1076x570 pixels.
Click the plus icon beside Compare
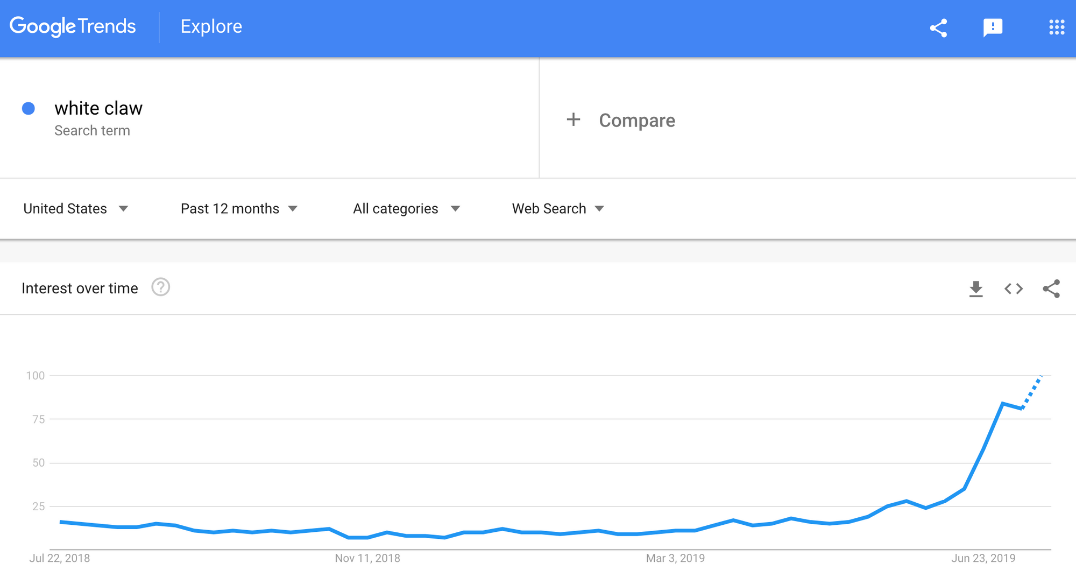coord(574,119)
